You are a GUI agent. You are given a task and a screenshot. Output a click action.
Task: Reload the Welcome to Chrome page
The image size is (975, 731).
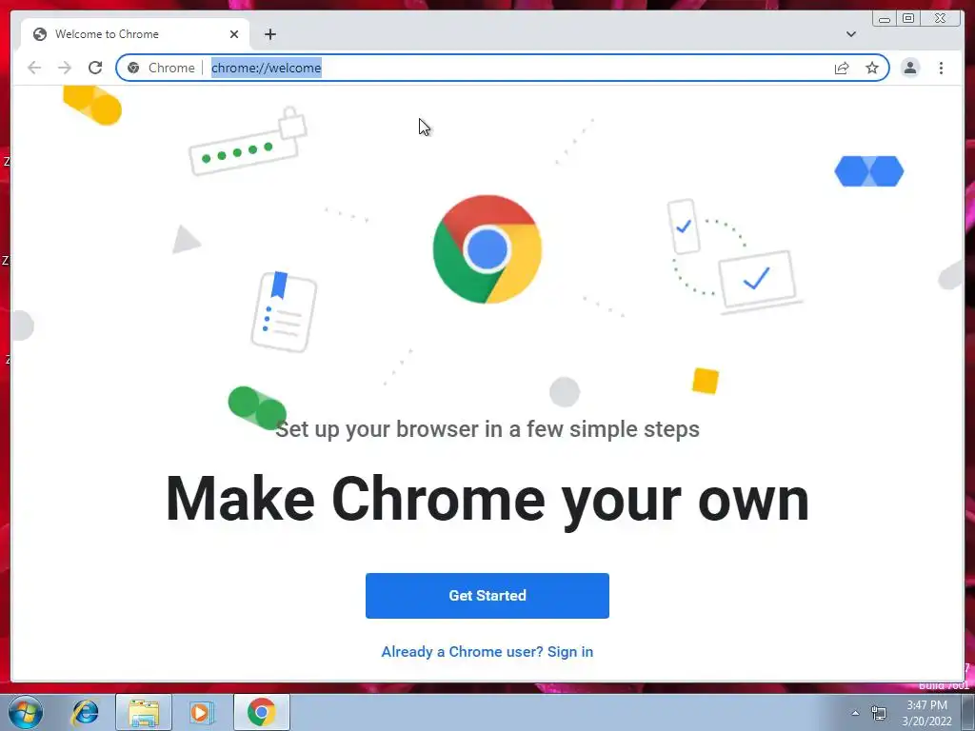(95, 68)
